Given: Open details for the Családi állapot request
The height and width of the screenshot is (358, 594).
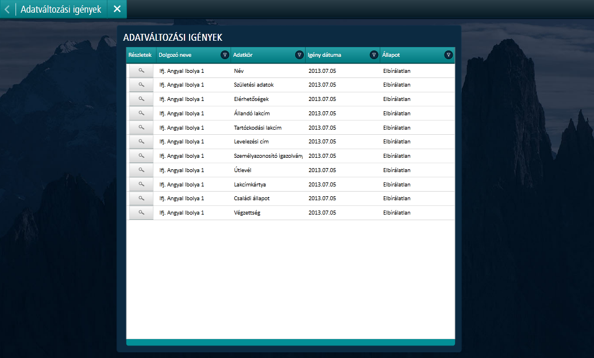Looking at the screenshot, I should pyautogui.click(x=141, y=199).
